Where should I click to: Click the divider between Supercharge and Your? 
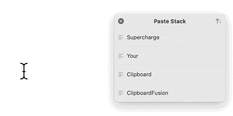point(170,46)
